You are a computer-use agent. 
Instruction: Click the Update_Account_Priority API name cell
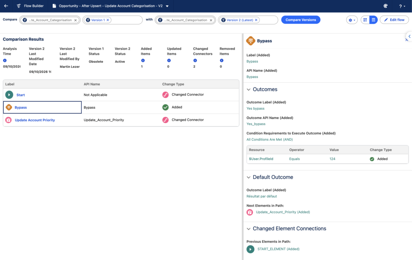(x=104, y=120)
